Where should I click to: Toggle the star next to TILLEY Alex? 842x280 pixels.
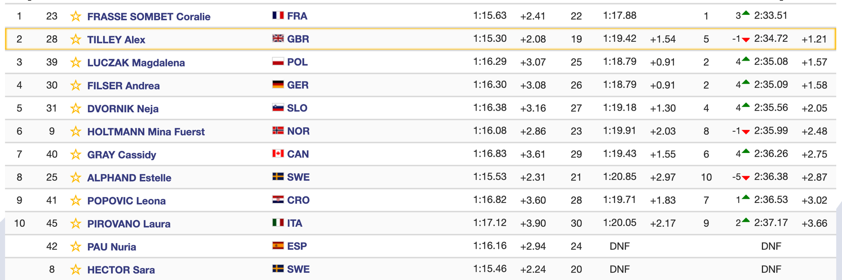[x=76, y=39]
